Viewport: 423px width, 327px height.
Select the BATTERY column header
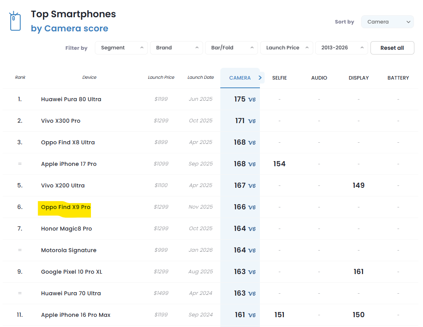coord(398,78)
